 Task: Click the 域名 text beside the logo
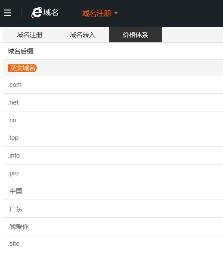51,13
